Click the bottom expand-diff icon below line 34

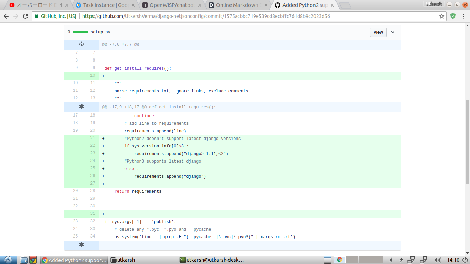[x=82, y=245]
